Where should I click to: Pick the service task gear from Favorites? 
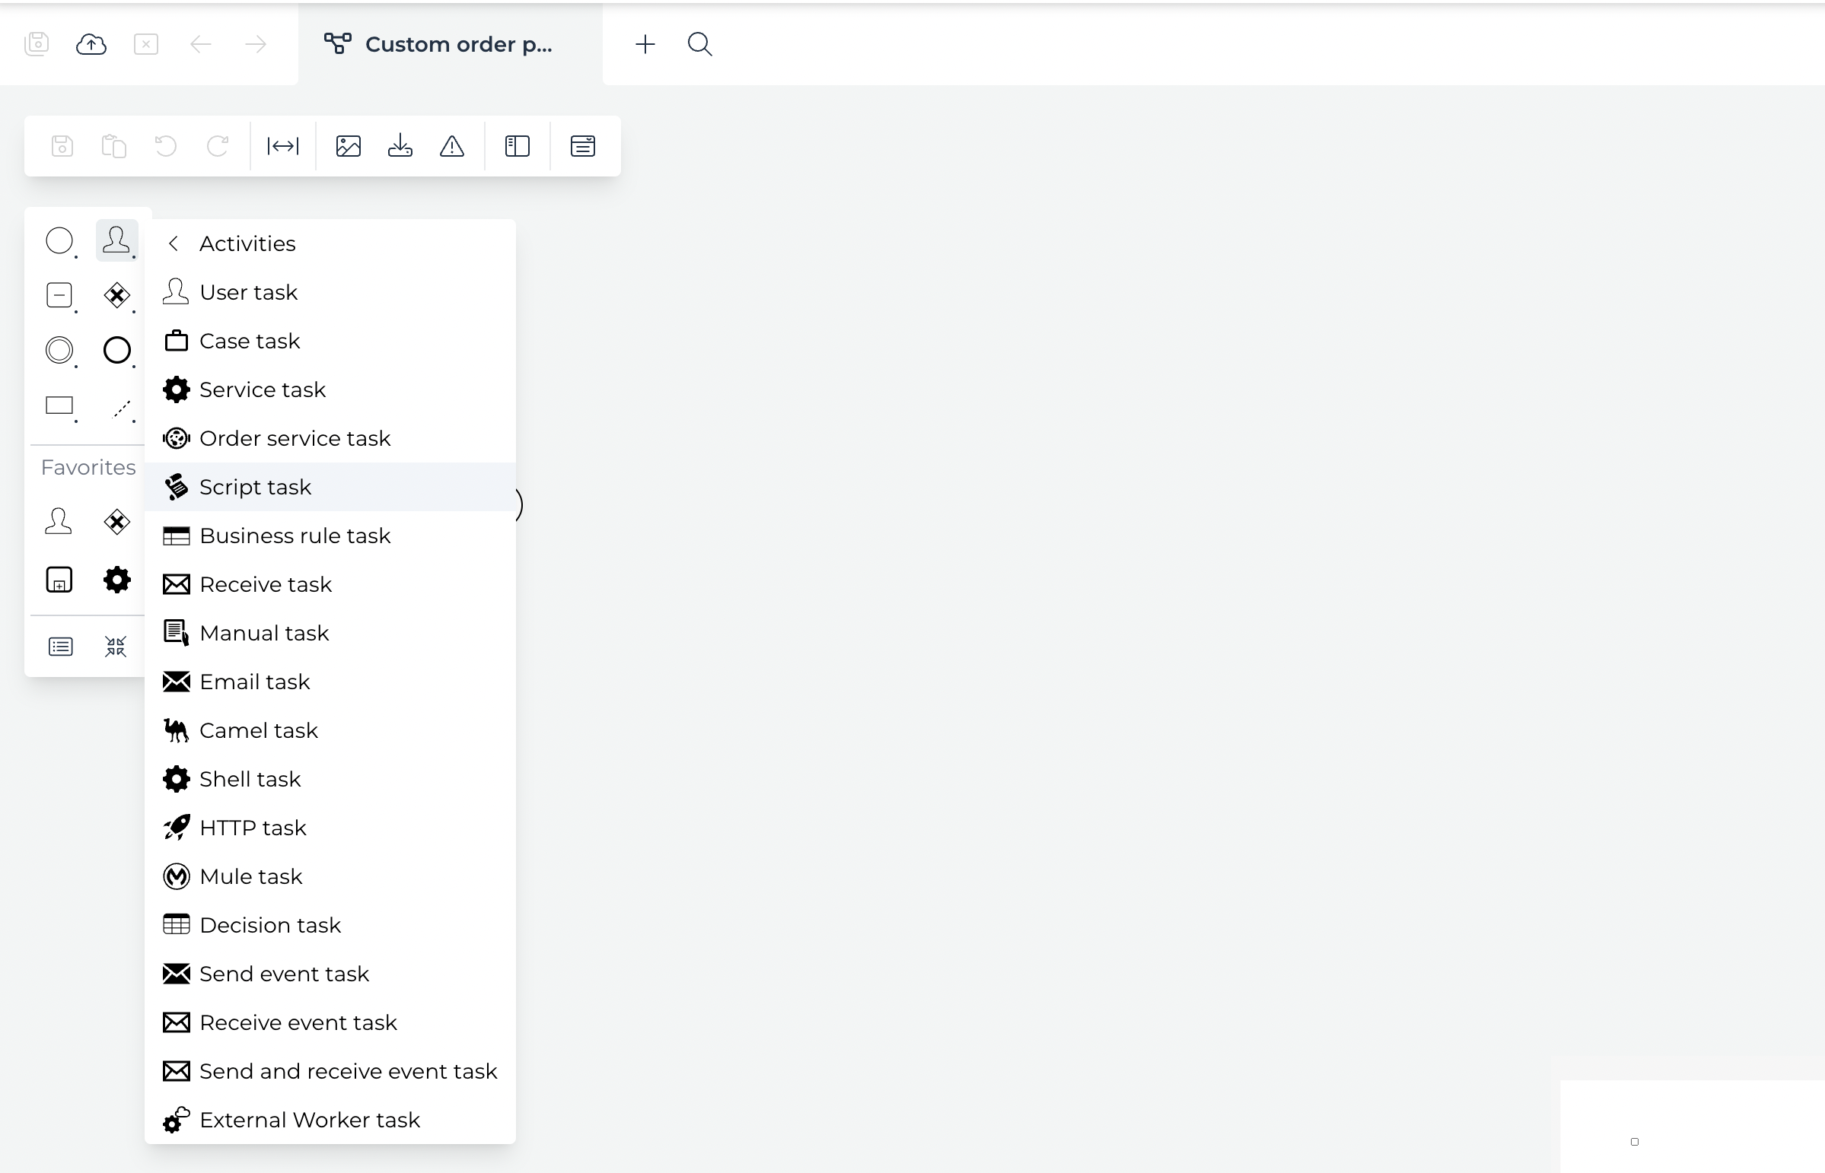[116, 580]
